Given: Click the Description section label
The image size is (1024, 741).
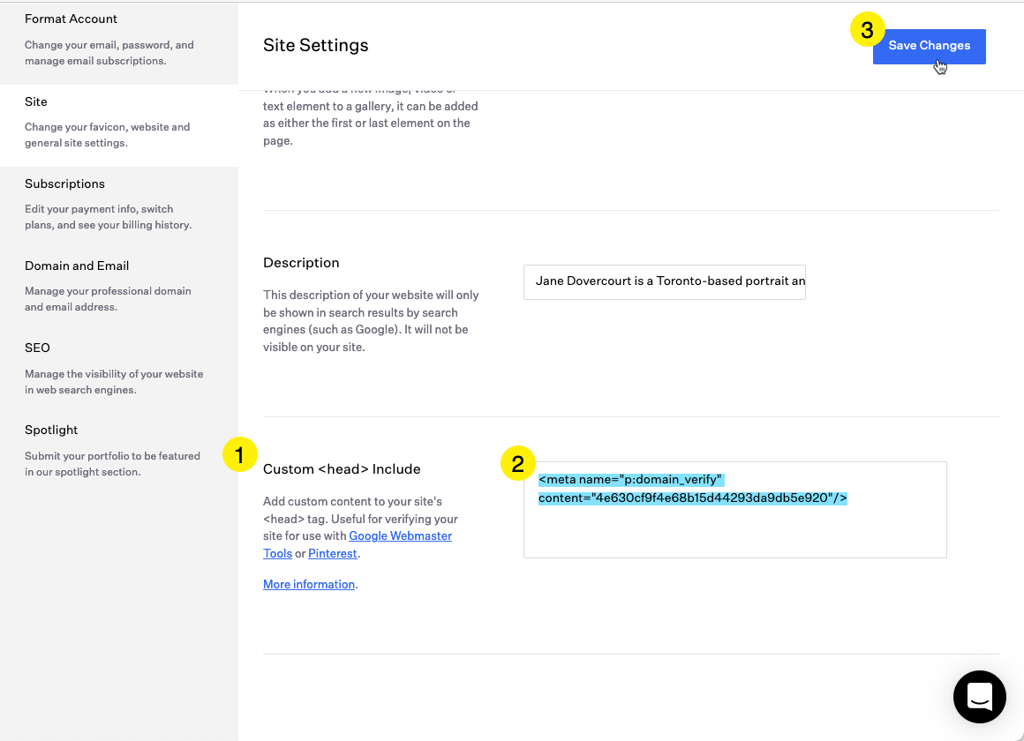Looking at the screenshot, I should (x=300, y=262).
